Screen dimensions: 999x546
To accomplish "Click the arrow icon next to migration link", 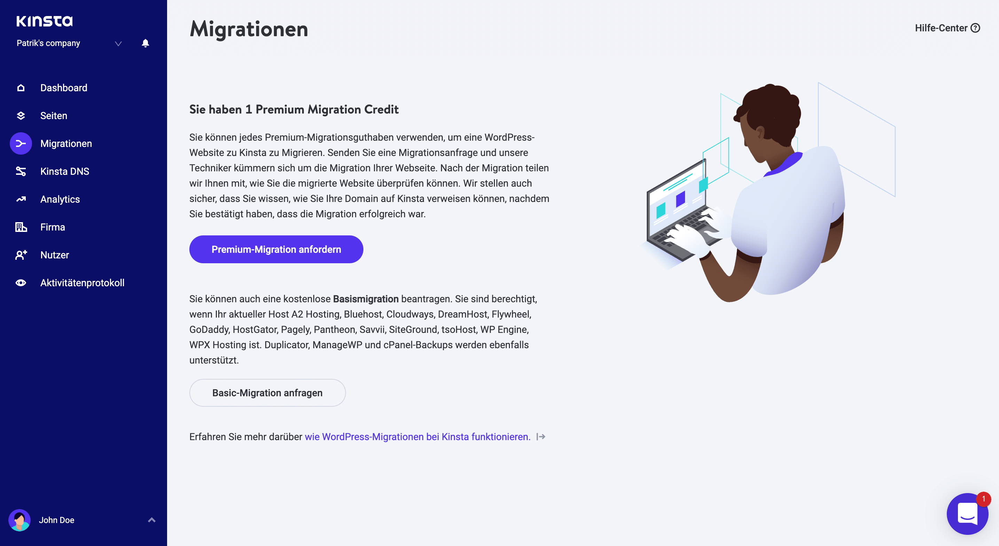I will [540, 436].
